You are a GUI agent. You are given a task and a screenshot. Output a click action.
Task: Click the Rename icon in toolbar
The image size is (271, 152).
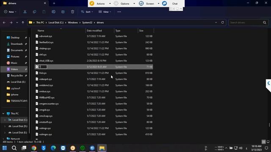(54, 12)
